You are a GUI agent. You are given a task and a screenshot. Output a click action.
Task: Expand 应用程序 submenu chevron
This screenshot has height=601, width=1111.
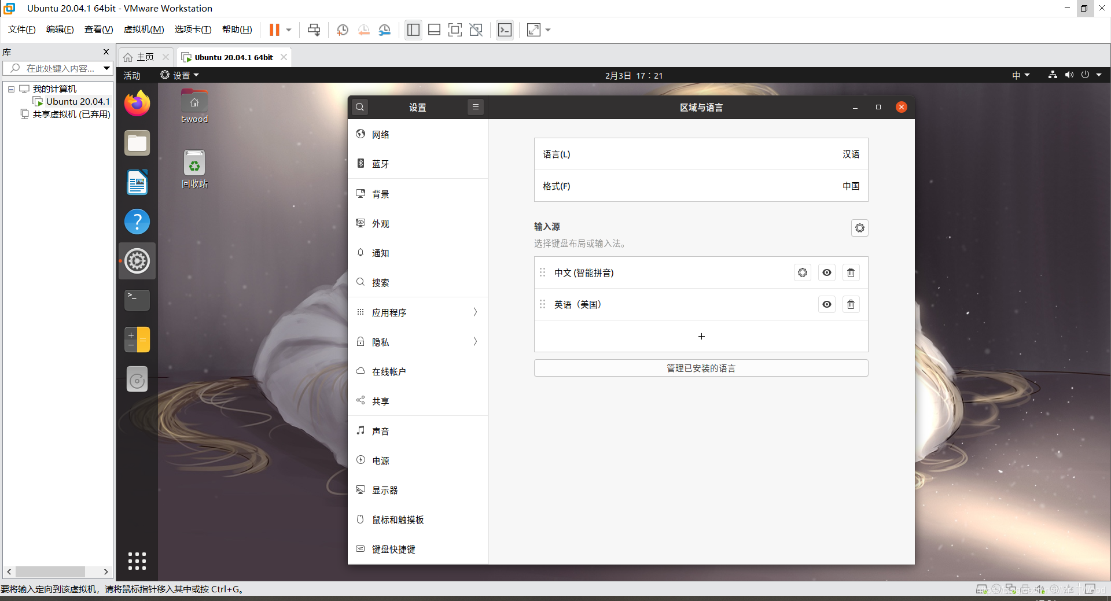coord(475,312)
